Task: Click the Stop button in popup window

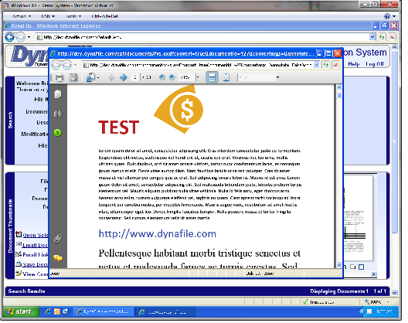Action: coord(336,65)
